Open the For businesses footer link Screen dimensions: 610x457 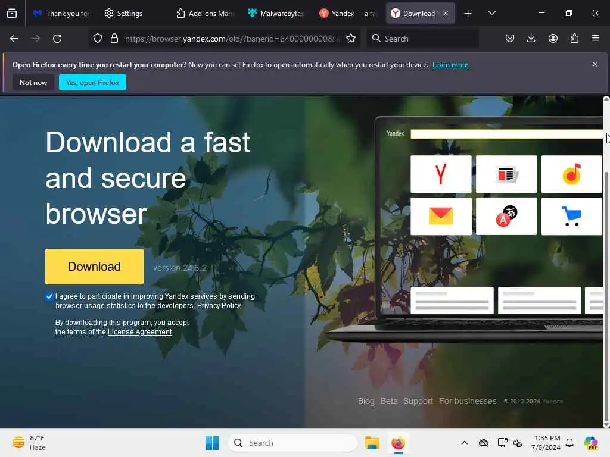coord(468,401)
